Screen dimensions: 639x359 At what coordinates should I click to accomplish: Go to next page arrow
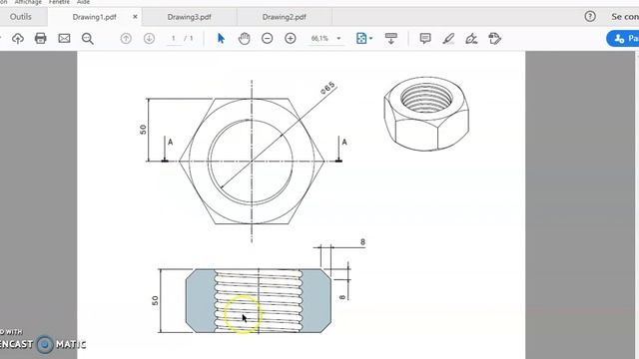[x=149, y=39]
